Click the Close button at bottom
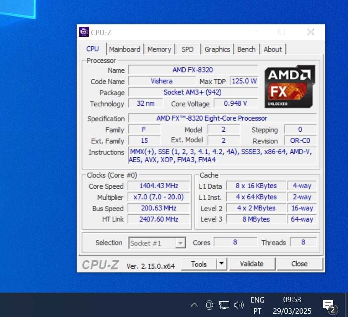 [x=299, y=264]
